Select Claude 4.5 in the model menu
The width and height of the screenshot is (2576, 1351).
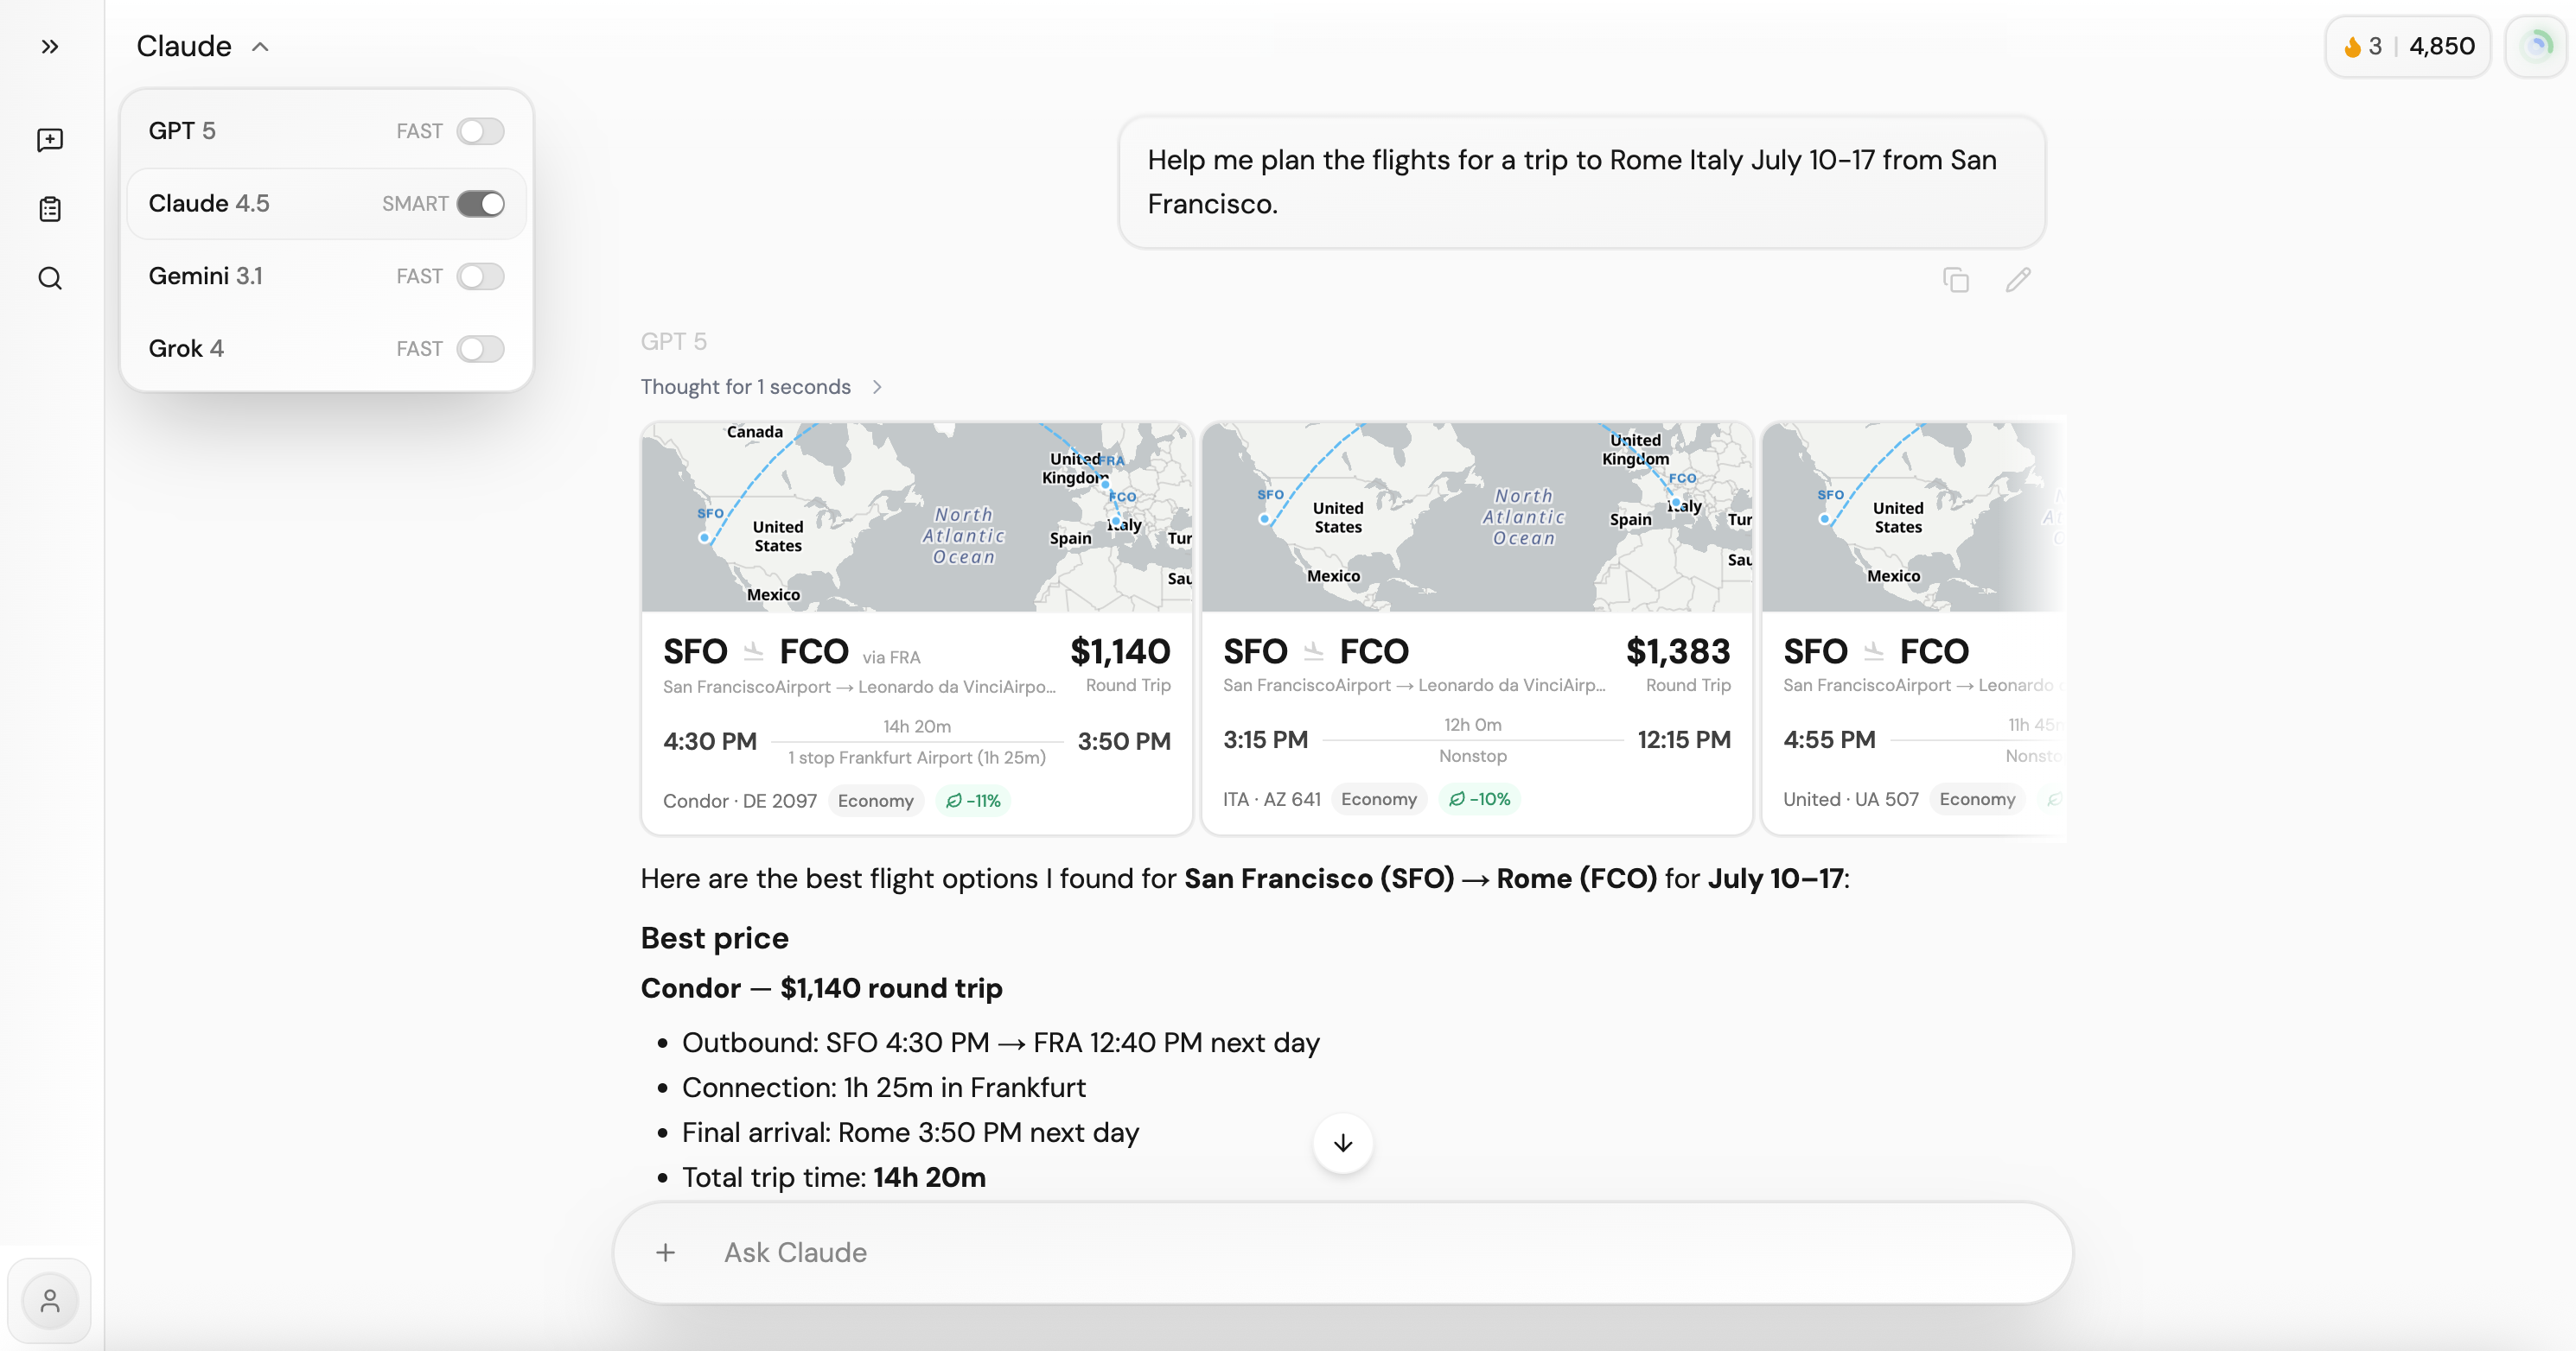326,204
